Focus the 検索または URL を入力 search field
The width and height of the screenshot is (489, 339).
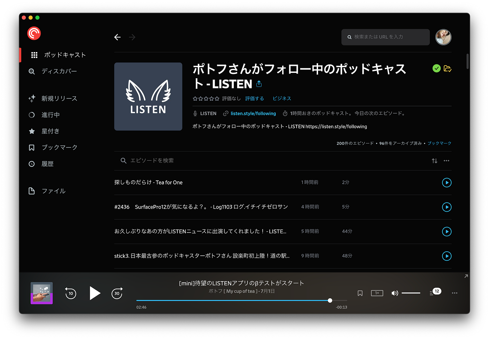click(x=386, y=37)
